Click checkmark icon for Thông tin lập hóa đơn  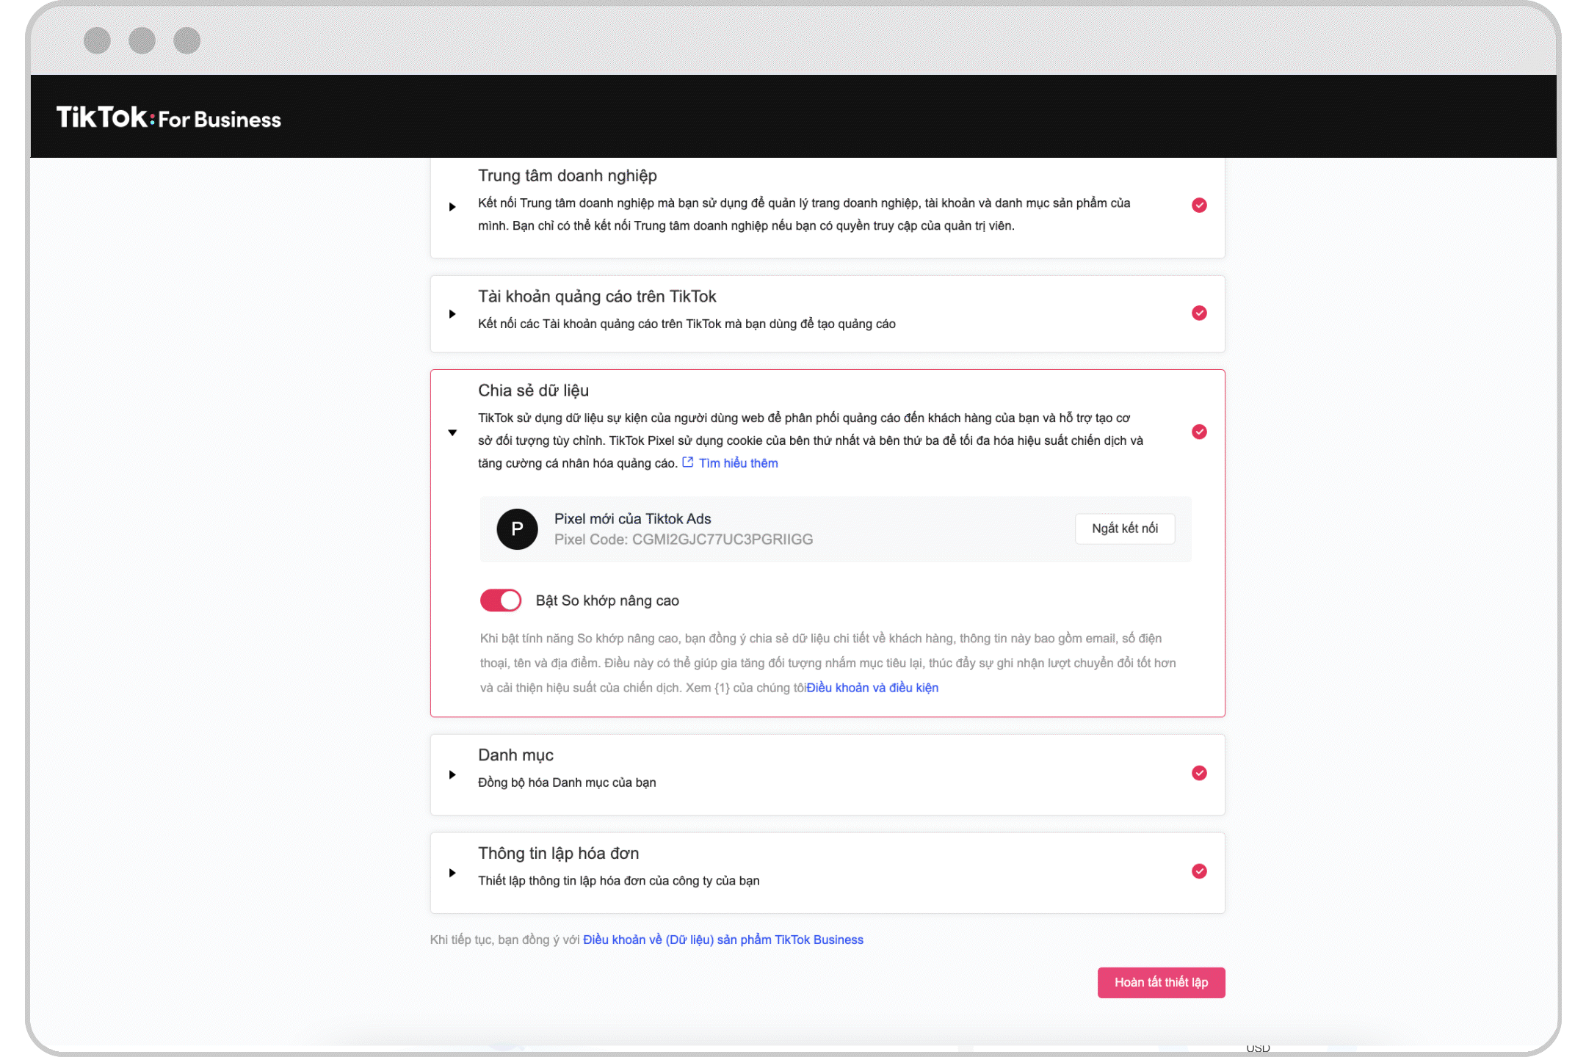[x=1199, y=871]
